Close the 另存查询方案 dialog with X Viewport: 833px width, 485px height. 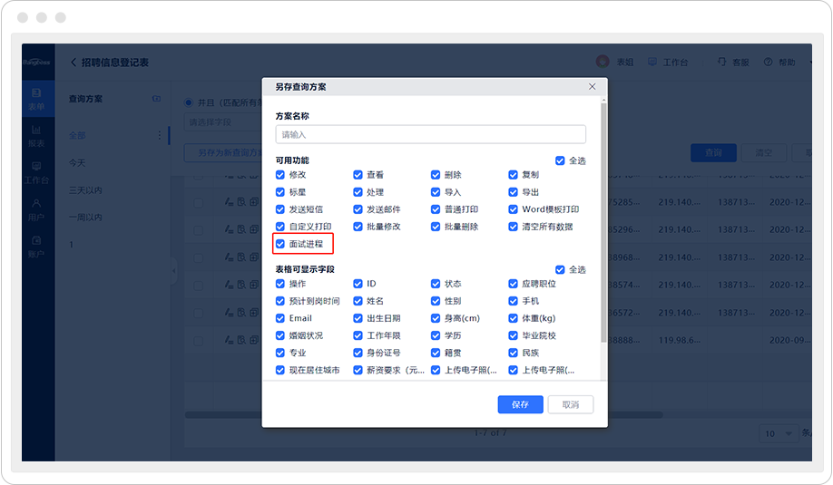pos(593,86)
